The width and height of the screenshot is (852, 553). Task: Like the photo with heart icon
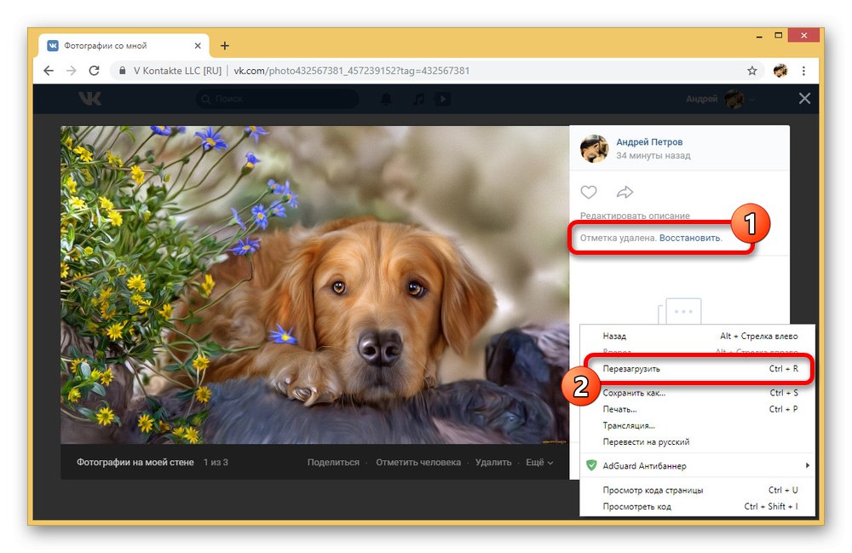(x=589, y=192)
